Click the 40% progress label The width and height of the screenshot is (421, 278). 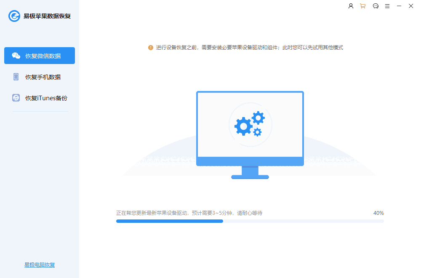click(379, 213)
